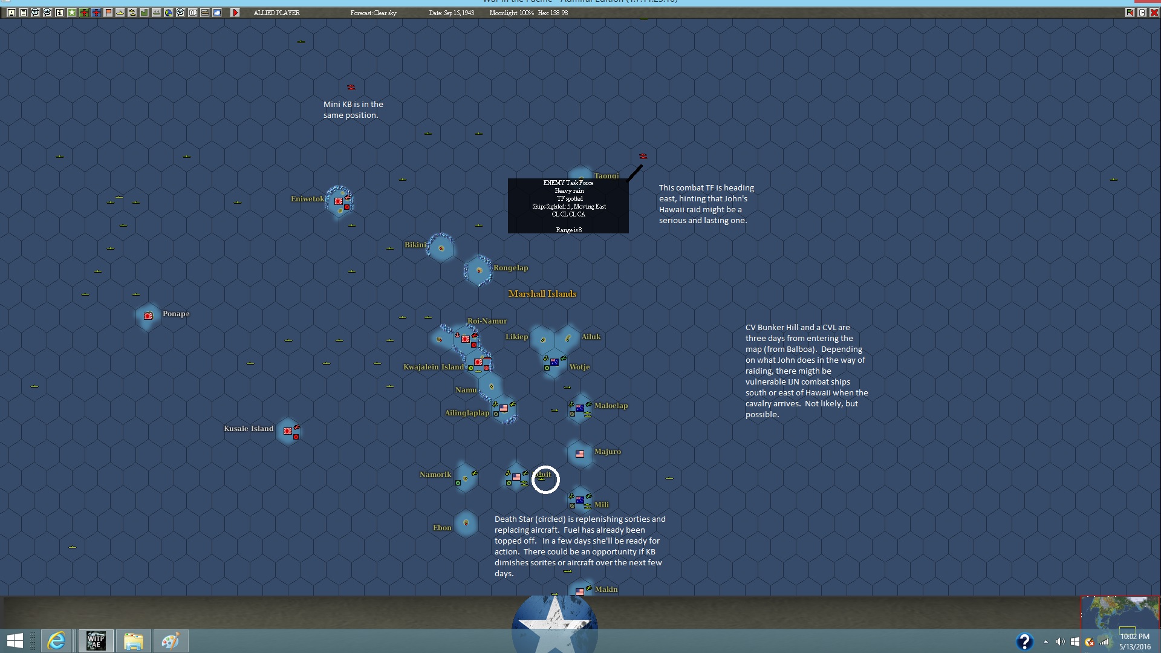
Task: Select the Japanese base at Ponape
Action: pos(148,316)
